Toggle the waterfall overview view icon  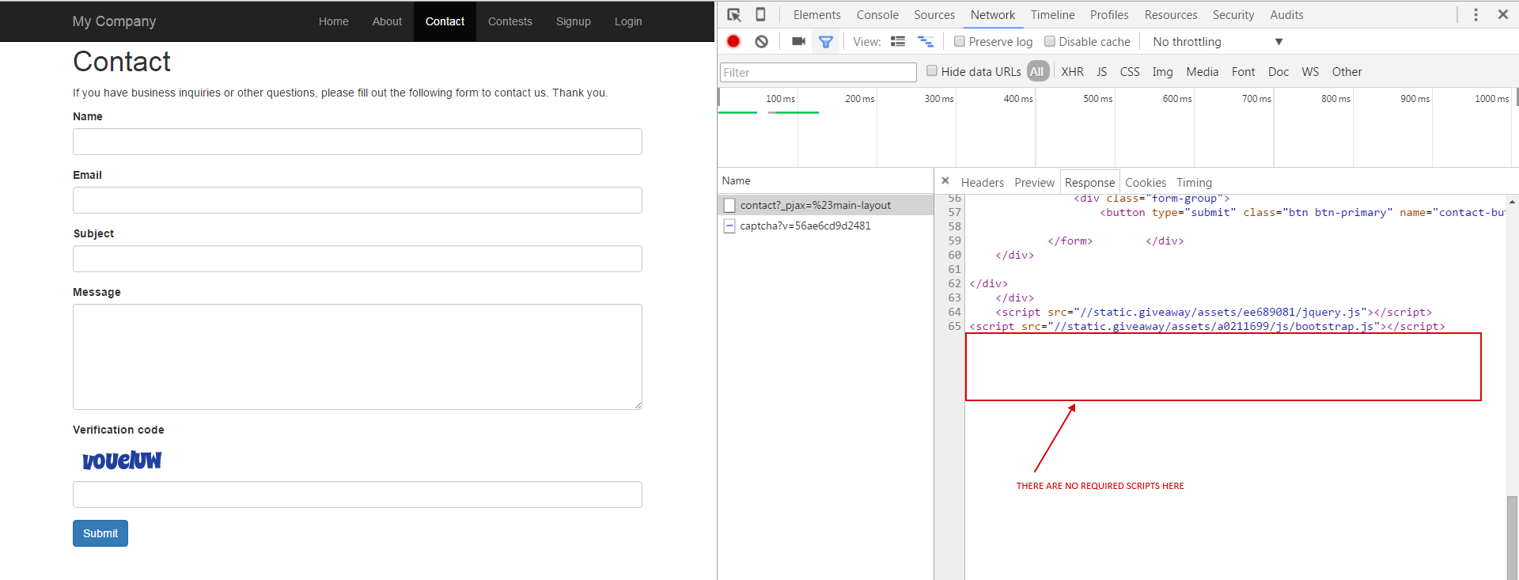[926, 41]
